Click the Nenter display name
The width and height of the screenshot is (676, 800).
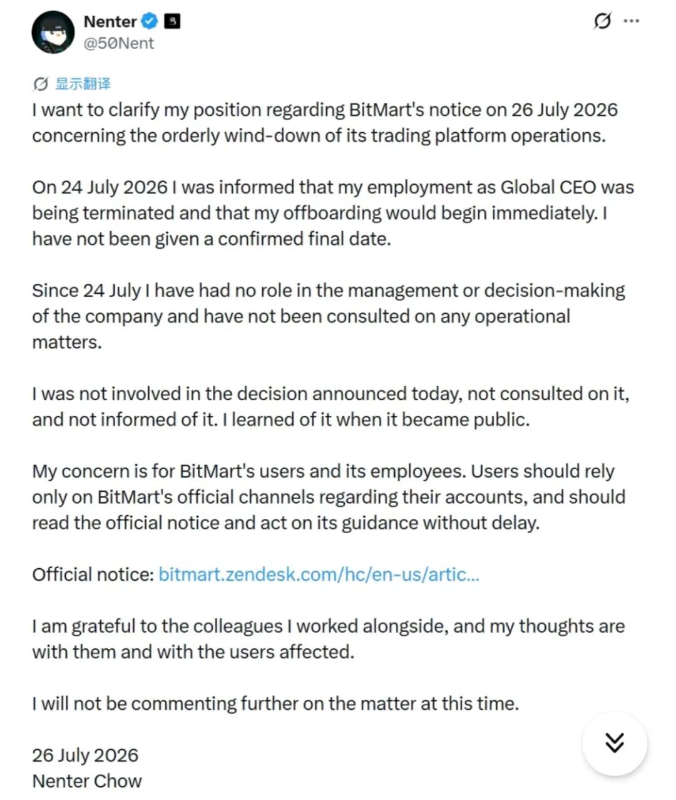click(110, 21)
